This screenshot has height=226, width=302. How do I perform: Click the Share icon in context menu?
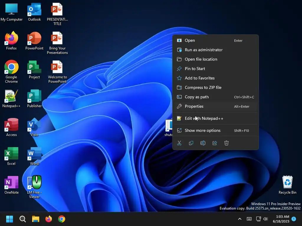tap(215, 143)
